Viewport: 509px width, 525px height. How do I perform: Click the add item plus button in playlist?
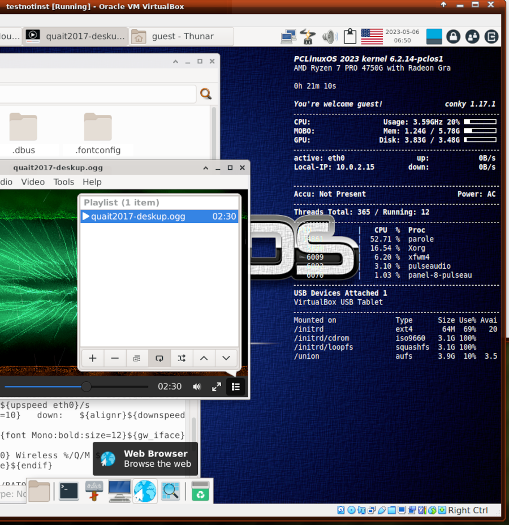pyautogui.click(x=93, y=358)
